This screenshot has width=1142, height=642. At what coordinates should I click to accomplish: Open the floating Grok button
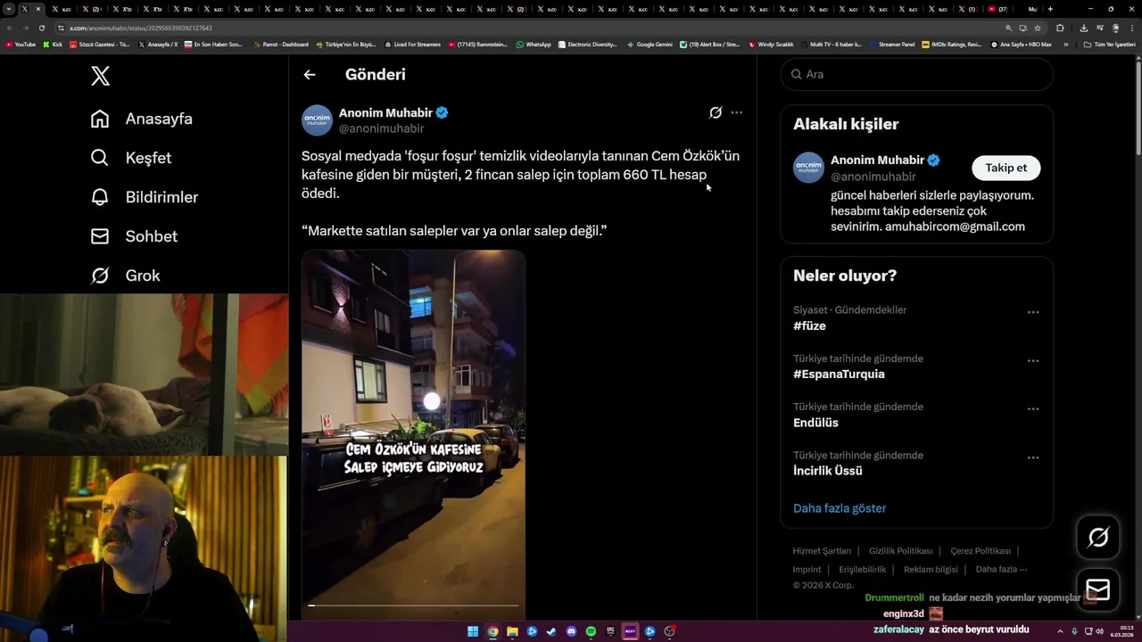pos(1098,537)
